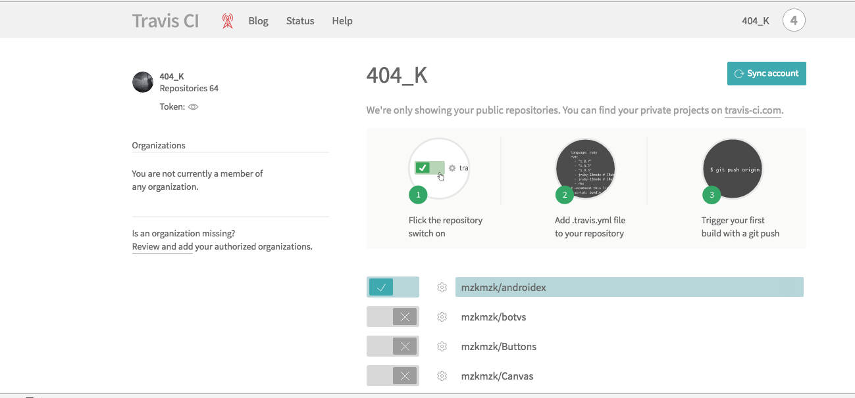Open settings gear for mzkmzk/Canvas
Viewport: 855px width, 398px height.
pyautogui.click(x=442, y=376)
